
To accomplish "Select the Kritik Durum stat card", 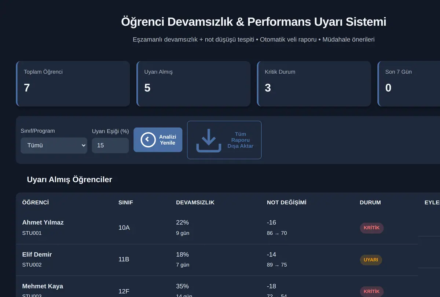I will (314, 84).
